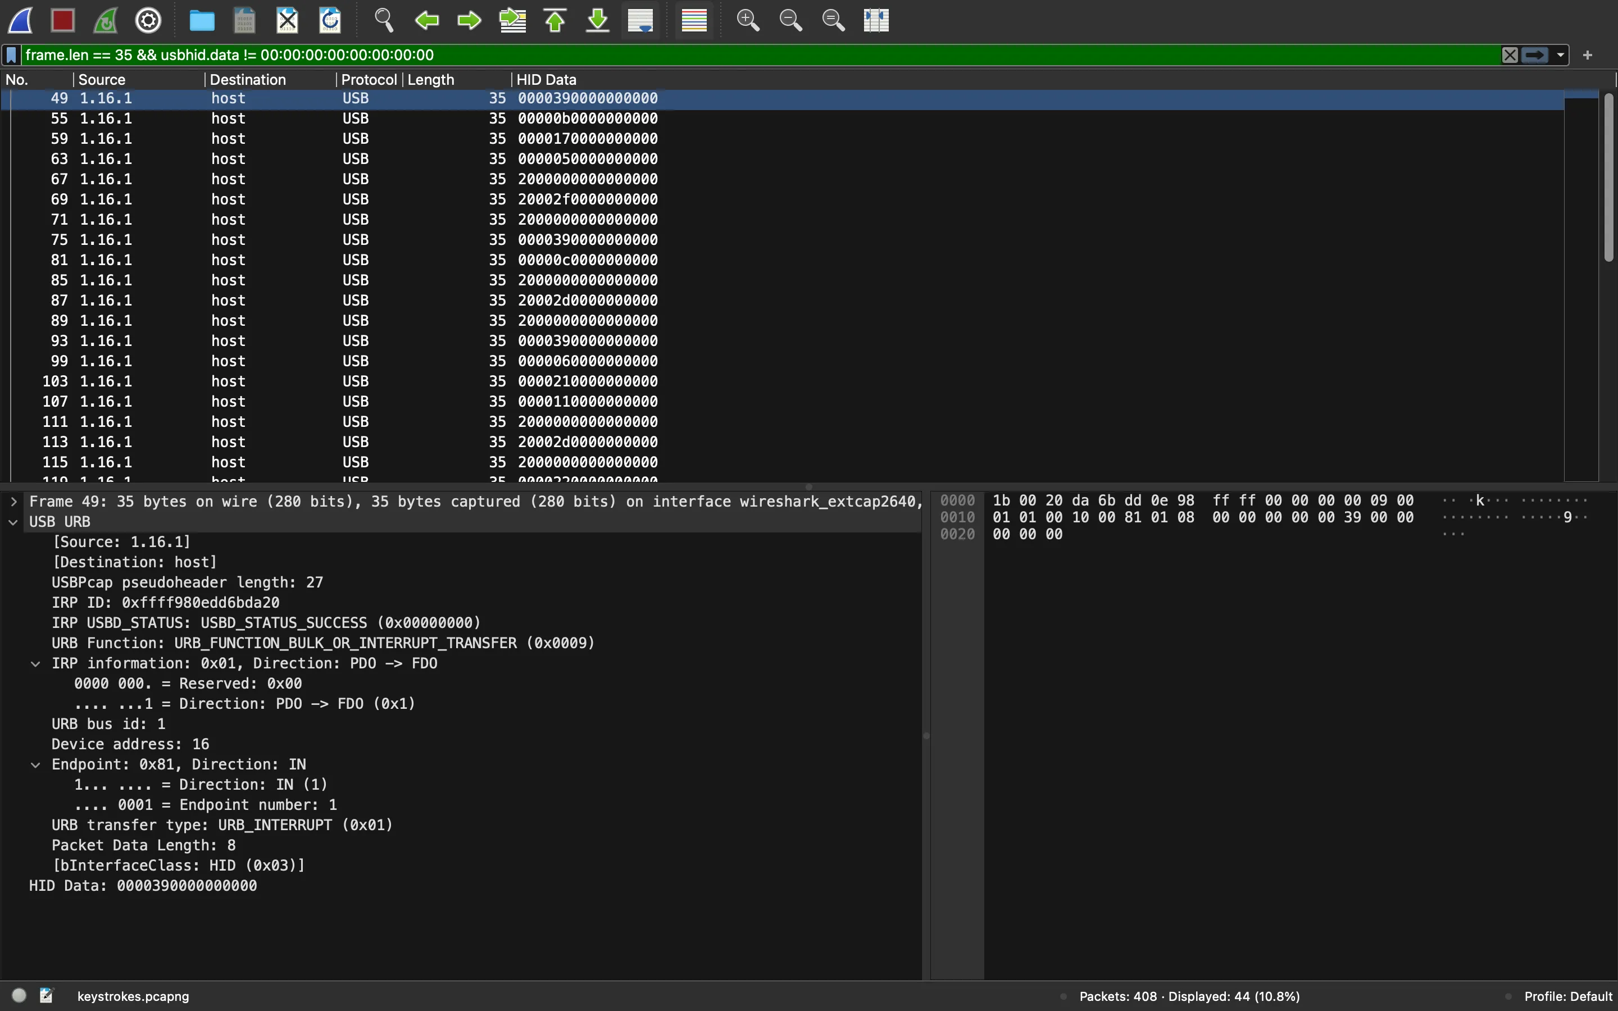Image resolution: width=1618 pixels, height=1011 pixels.
Task: Find a packet with magnifier icon
Action: tap(384, 20)
